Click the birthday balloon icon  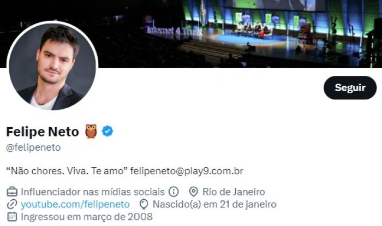tap(144, 205)
